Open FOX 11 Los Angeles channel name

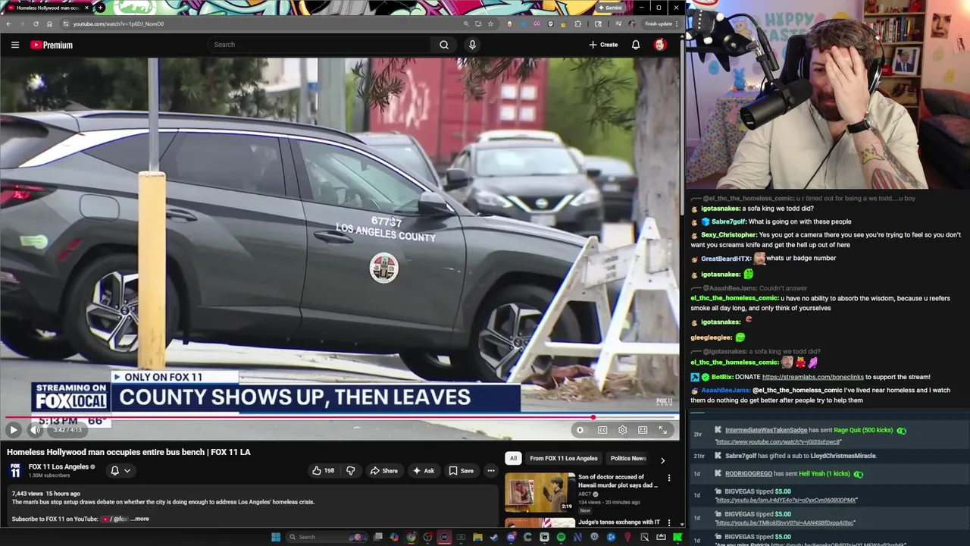point(58,466)
